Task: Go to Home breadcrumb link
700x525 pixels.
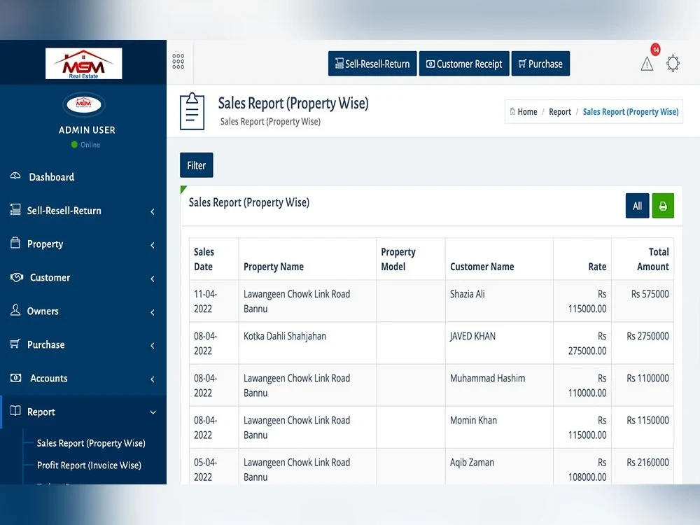Action: [527, 111]
